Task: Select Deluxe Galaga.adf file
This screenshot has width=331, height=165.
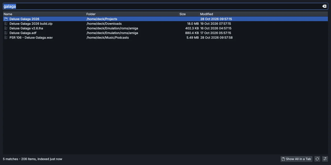Action: [23, 33]
